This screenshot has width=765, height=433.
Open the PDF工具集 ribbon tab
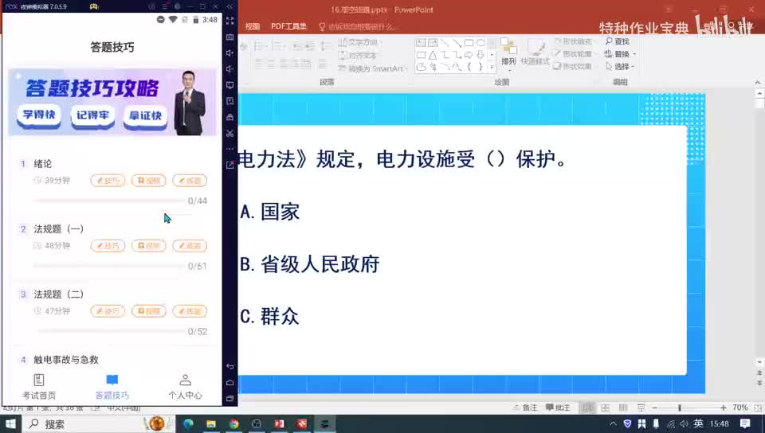288,26
